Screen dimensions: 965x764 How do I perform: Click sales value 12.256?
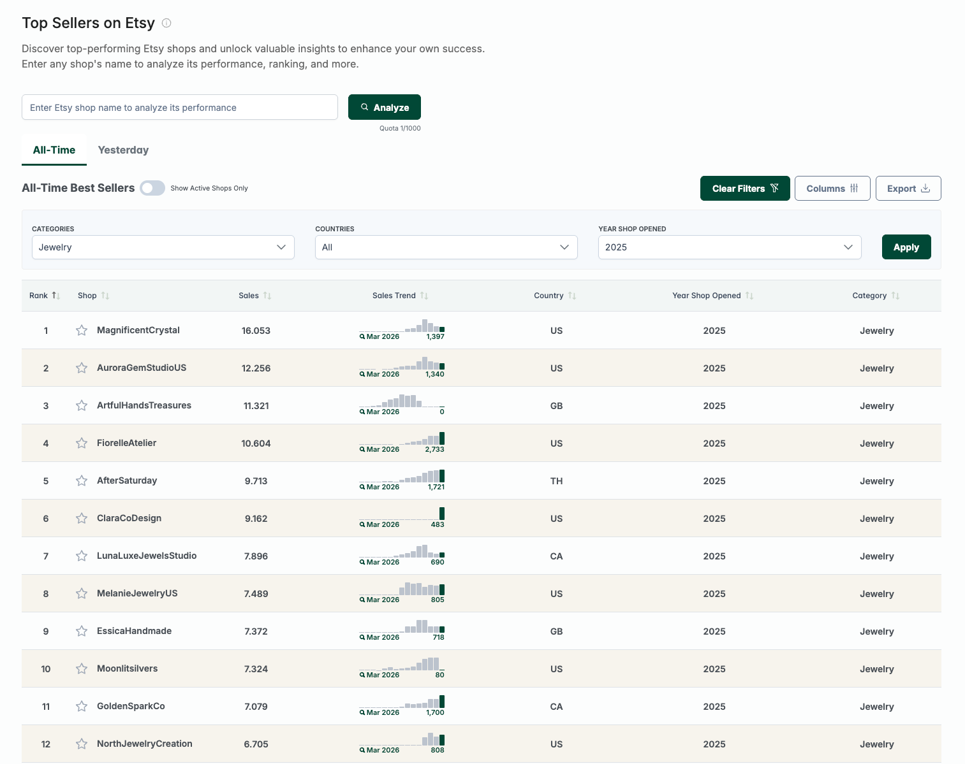pyautogui.click(x=256, y=368)
